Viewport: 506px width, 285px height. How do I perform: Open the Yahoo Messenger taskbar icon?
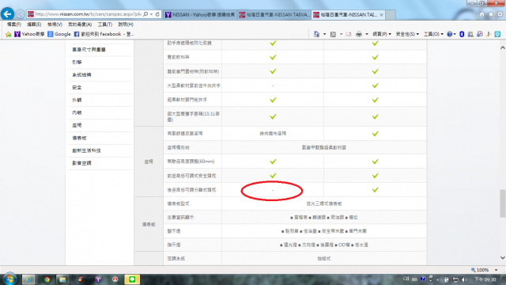[x=98, y=279]
